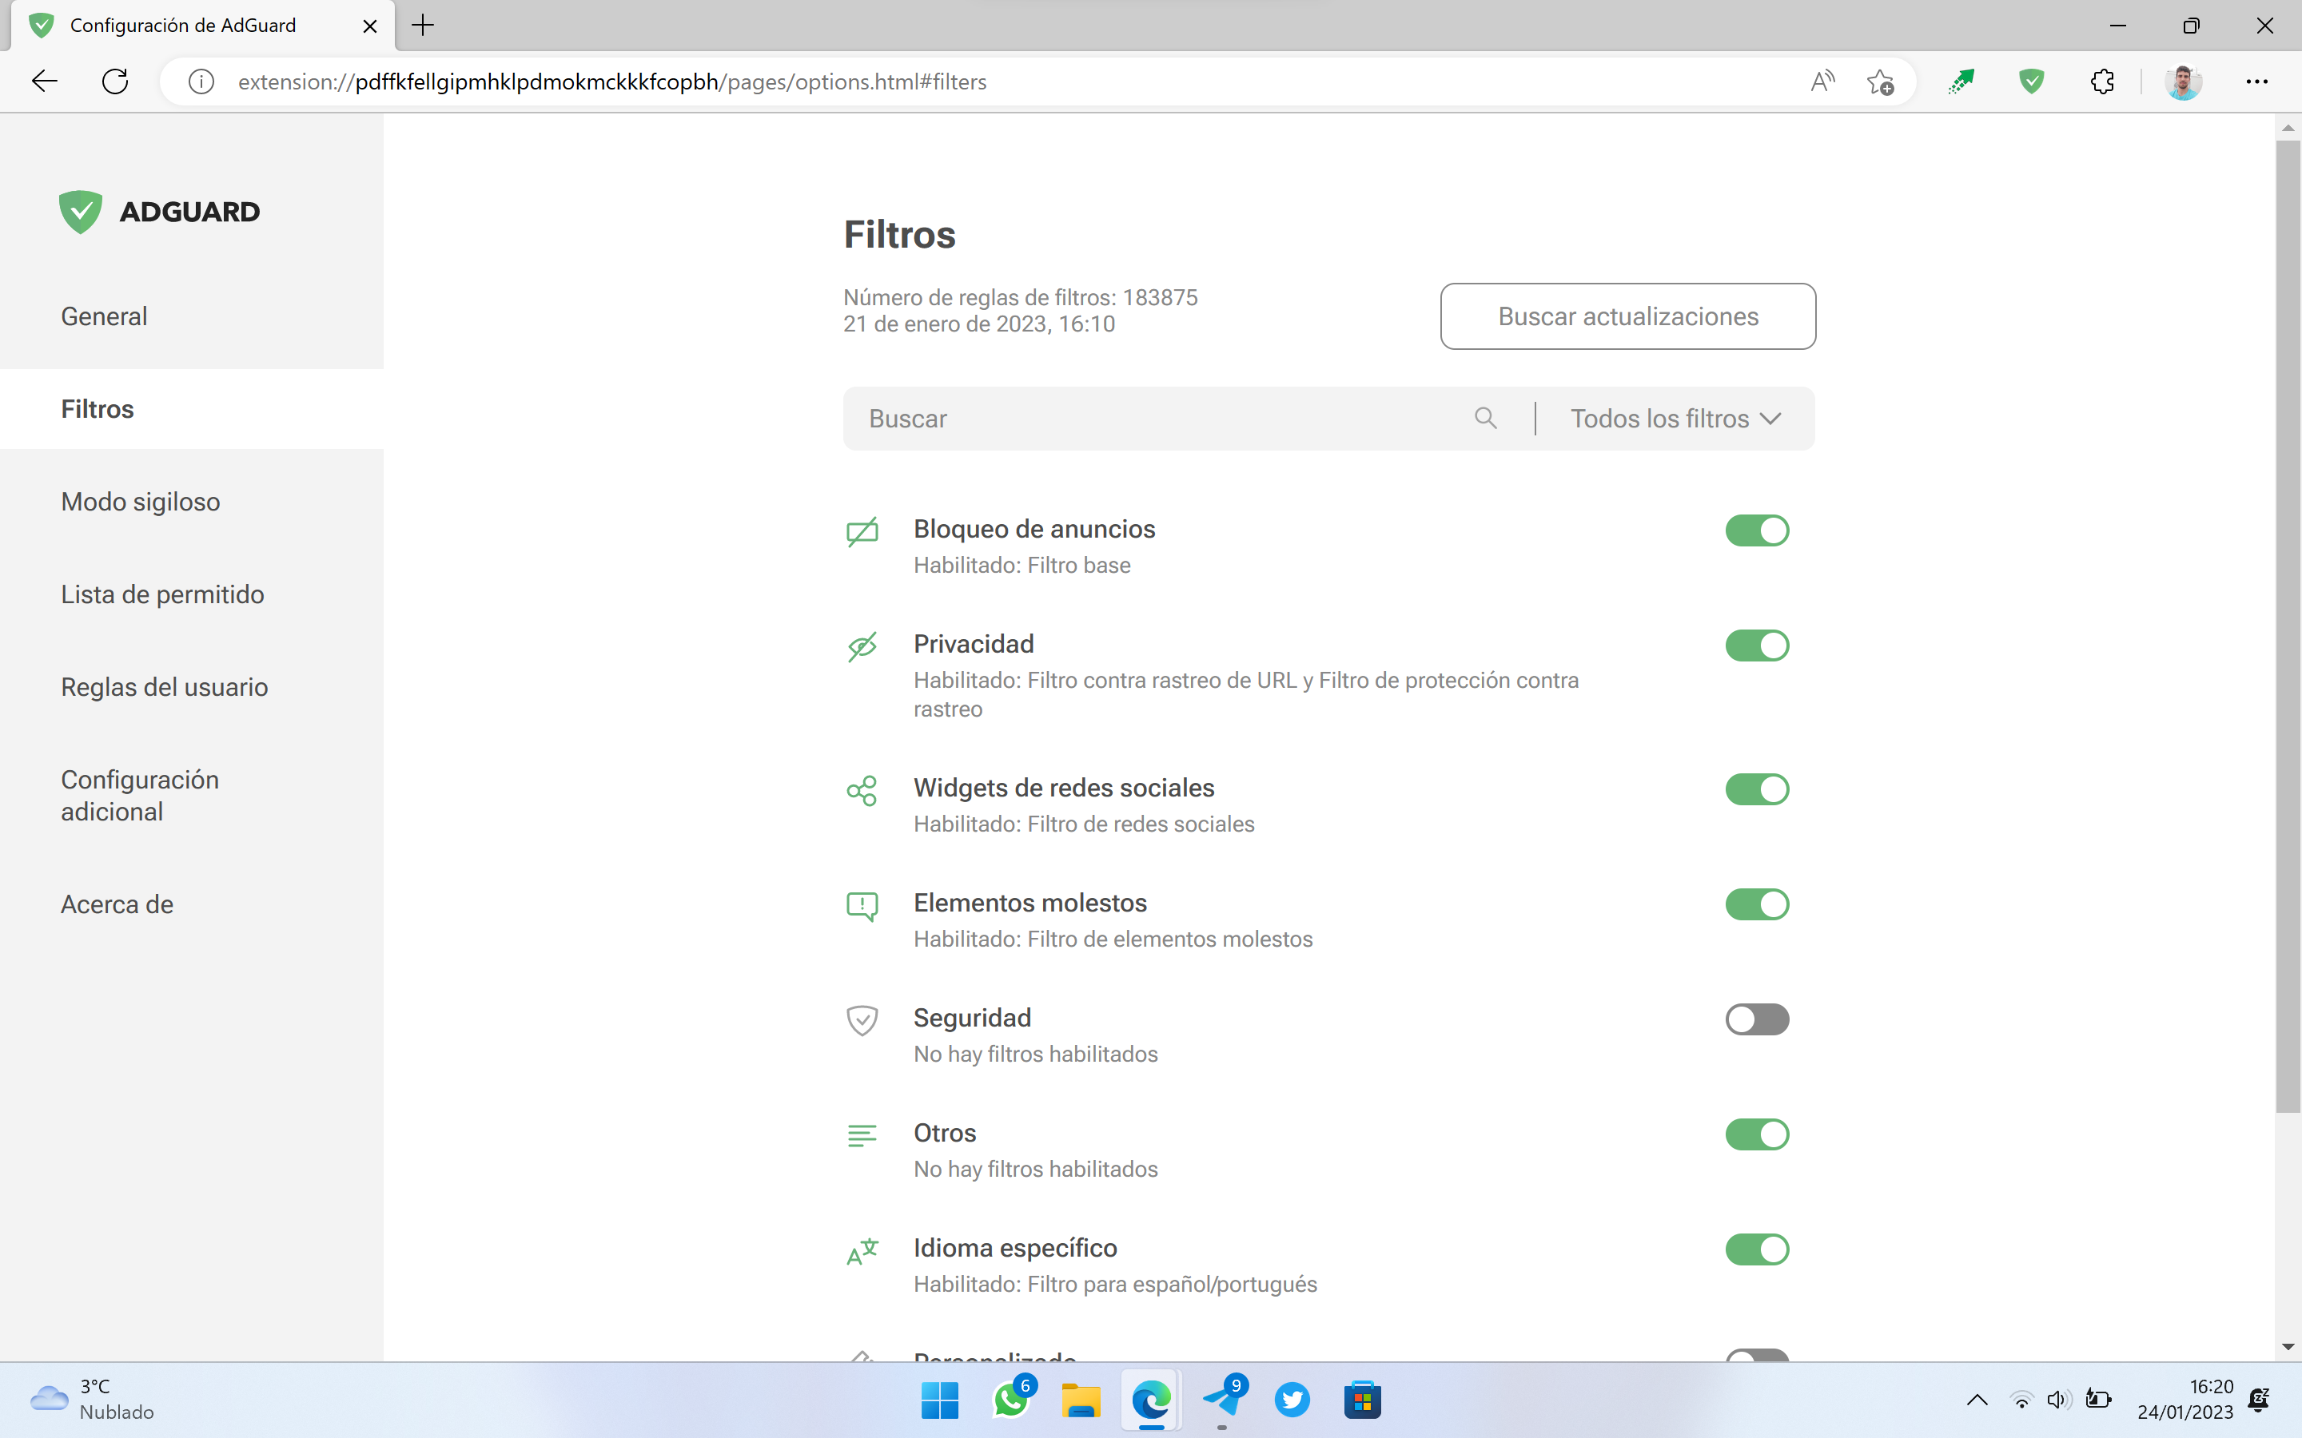The width and height of the screenshot is (2302, 1438).
Task: Open notification center icon in taskbar
Action: point(2259,1400)
